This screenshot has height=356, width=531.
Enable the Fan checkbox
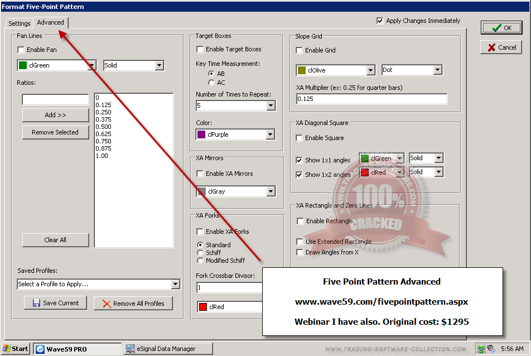click(21, 50)
